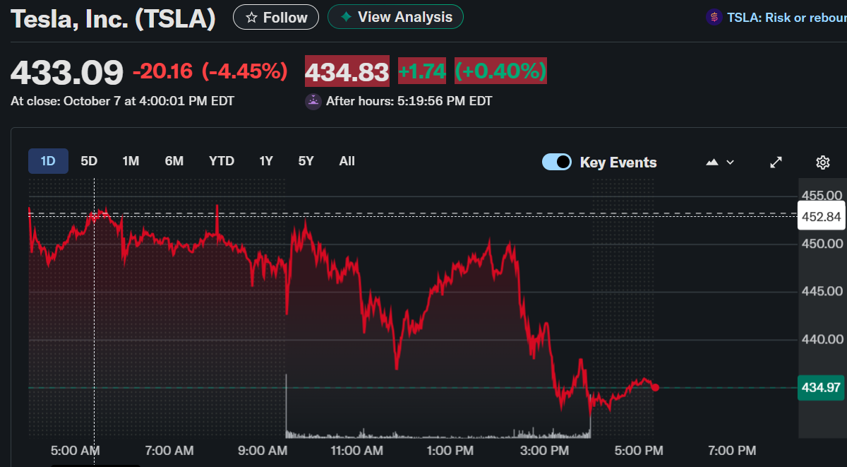Click the purple dollar icon beside TSLA headline

point(714,18)
